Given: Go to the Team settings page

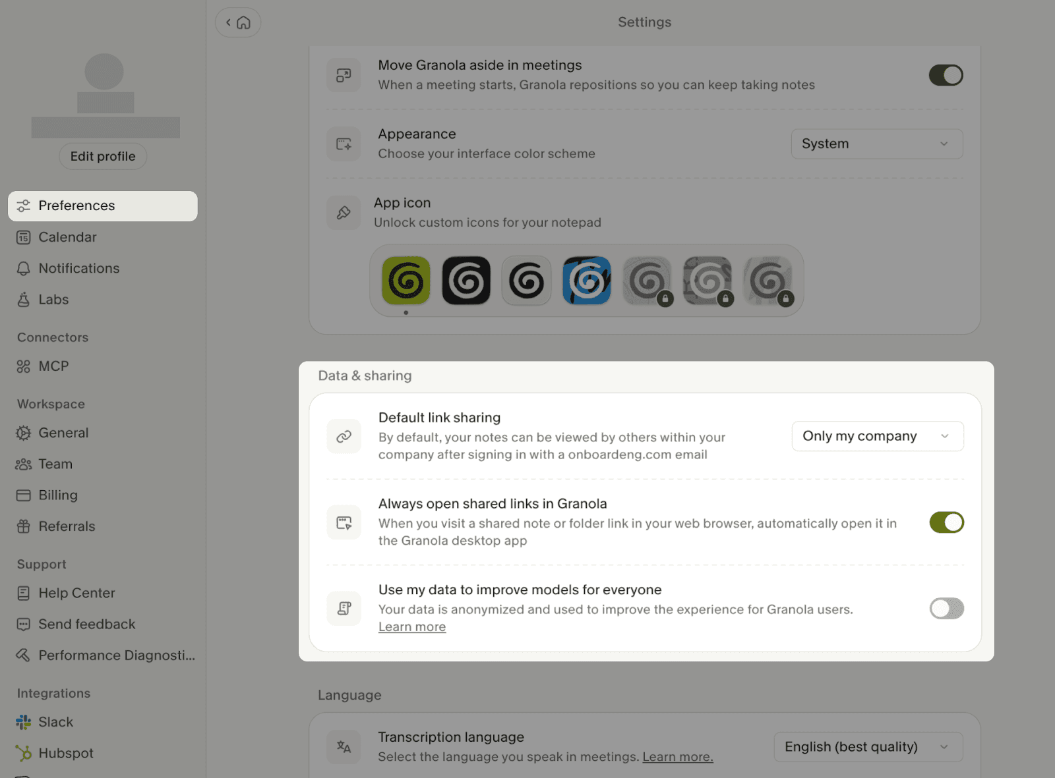Looking at the screenshot, I should tap(103, 464).
